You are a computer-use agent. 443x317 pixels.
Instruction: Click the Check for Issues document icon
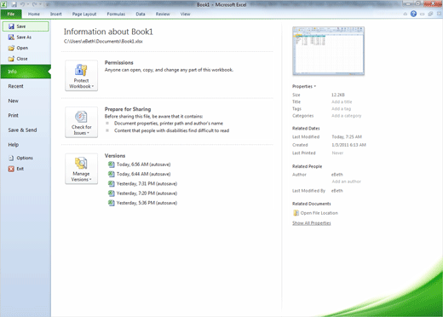pos(81,117)
